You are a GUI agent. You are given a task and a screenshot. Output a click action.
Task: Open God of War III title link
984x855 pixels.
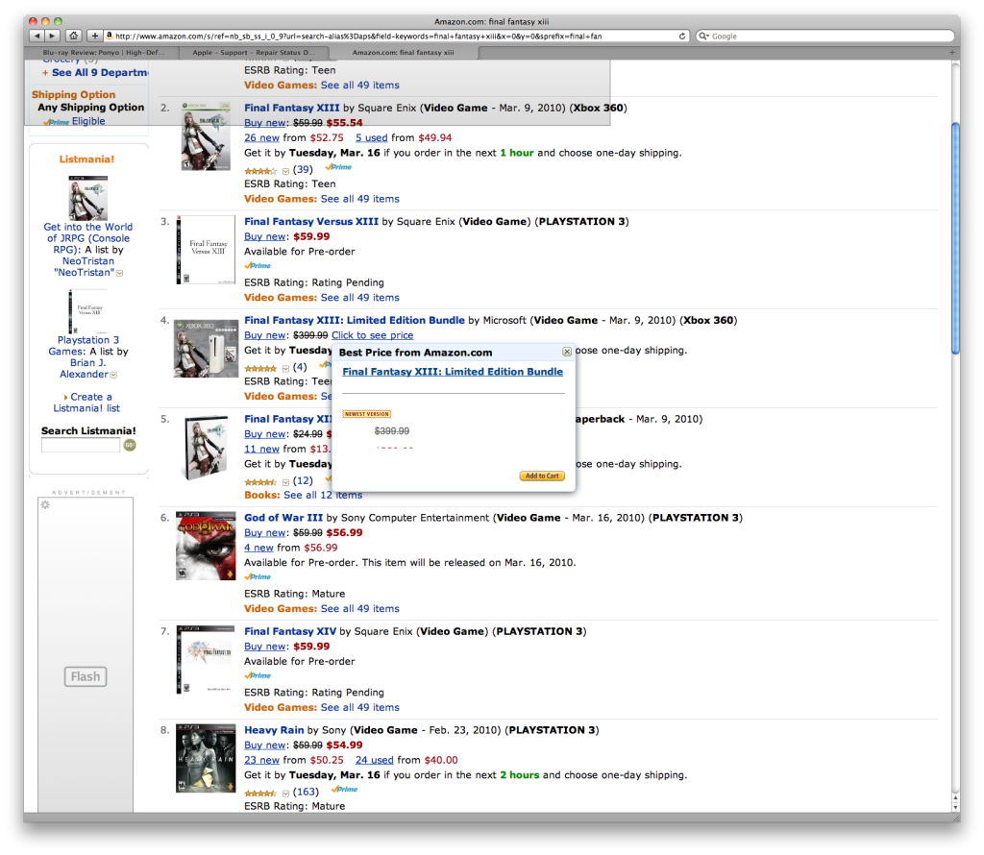283,518
